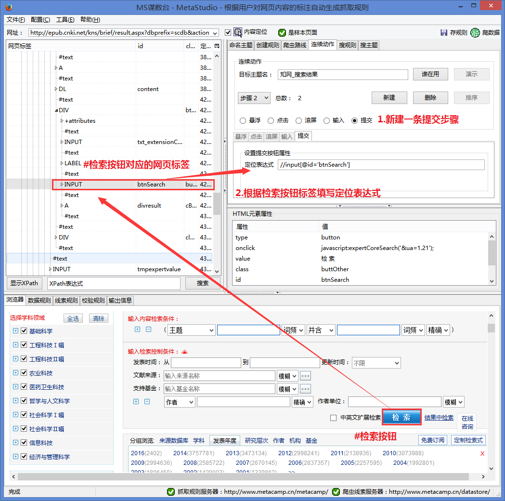Open the 配置(C) menu
Image resolution: width=505 pixels, height=501 pixels.
pyautogui.click(x=40, y=20)
